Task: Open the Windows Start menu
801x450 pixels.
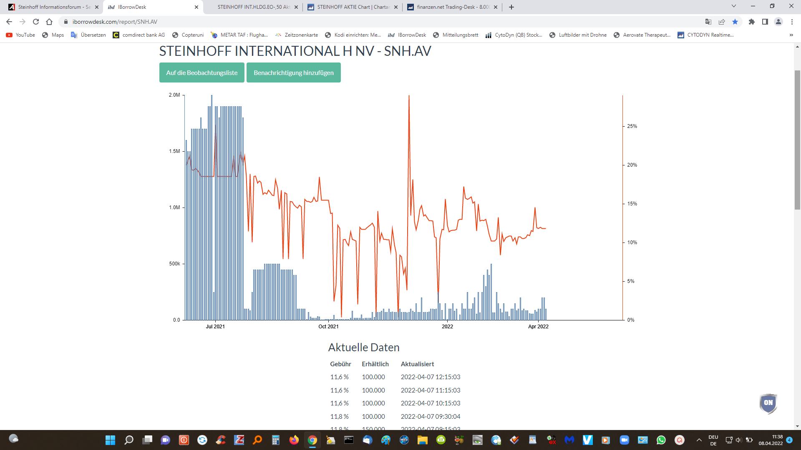Action: click(x=110, y=440)
